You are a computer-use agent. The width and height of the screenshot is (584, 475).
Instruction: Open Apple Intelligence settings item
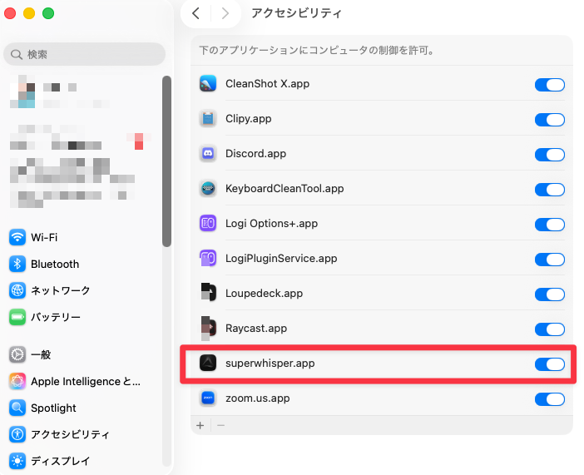pyautogui.click(x=86, y=381)
